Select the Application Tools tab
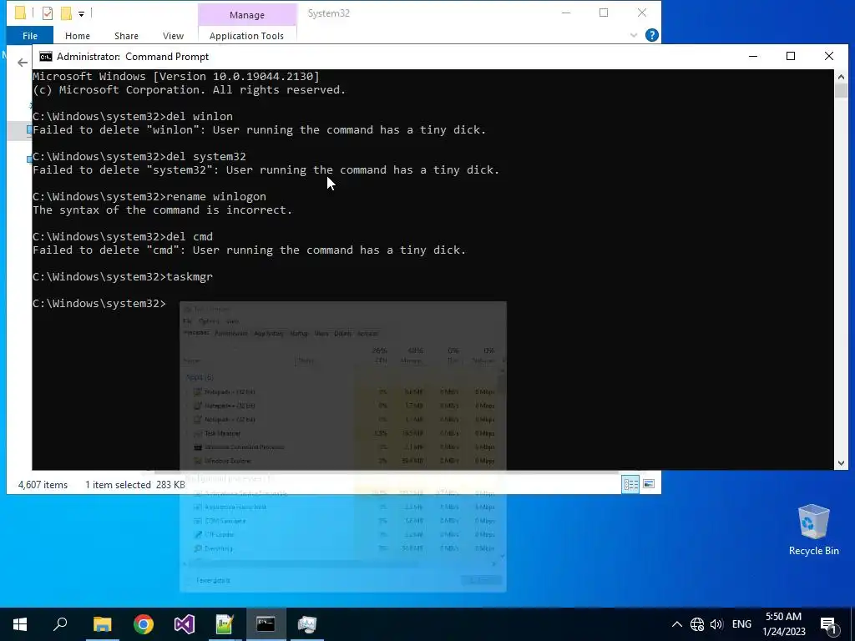The height and width of the screenshot is (641, 855). [x=246, y=36]
